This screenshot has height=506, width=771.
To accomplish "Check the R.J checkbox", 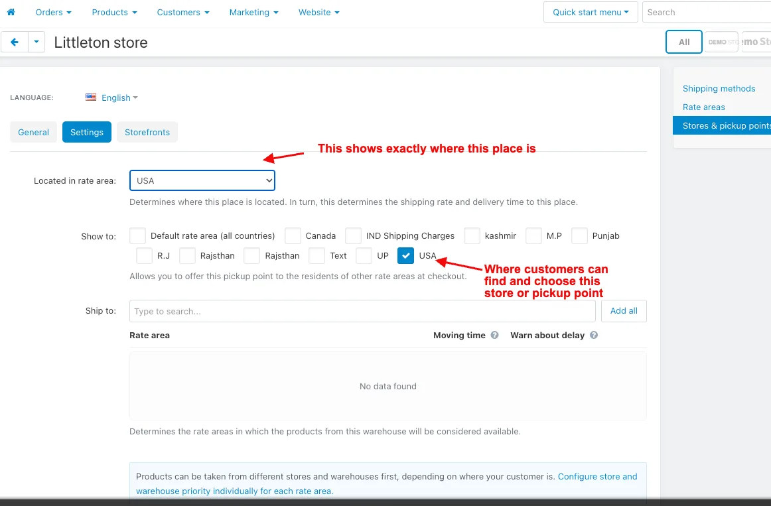I will click(144, 255).
